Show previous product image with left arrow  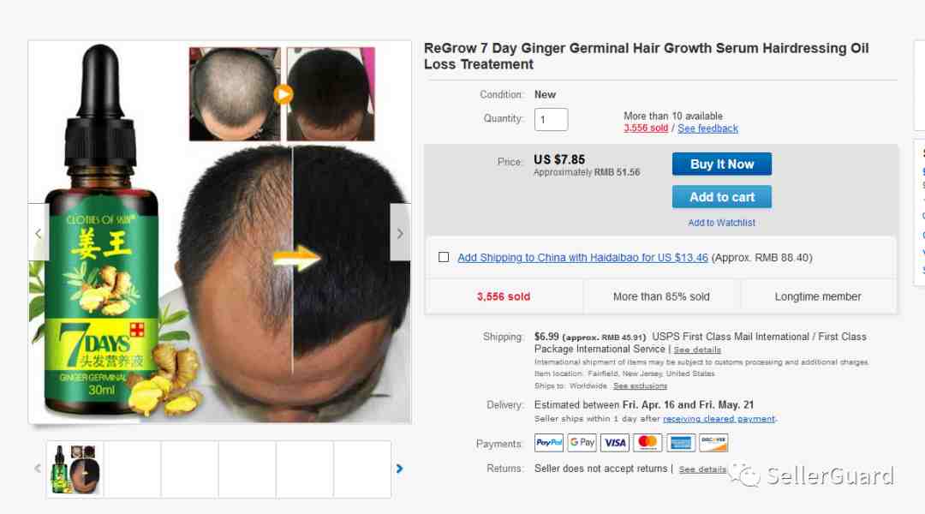pyautogui.click(x=39, y=232)
